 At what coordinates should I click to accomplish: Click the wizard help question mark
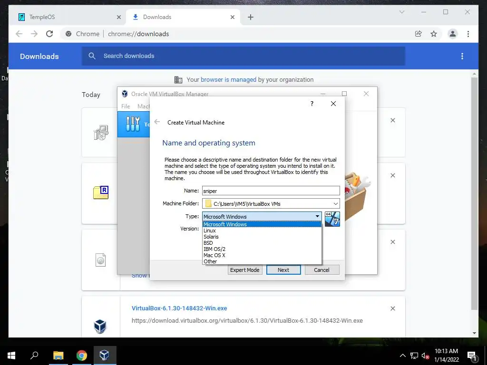312,104
